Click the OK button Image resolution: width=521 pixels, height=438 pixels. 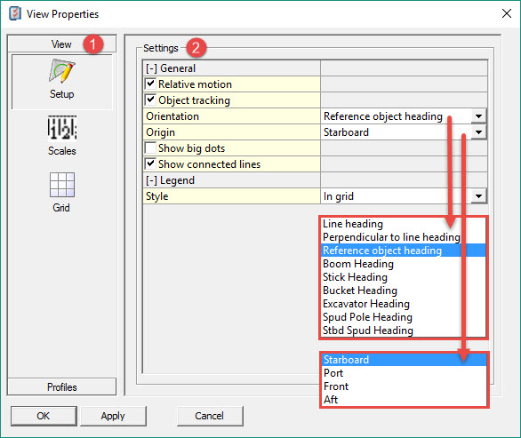click(x=44, y=416)
